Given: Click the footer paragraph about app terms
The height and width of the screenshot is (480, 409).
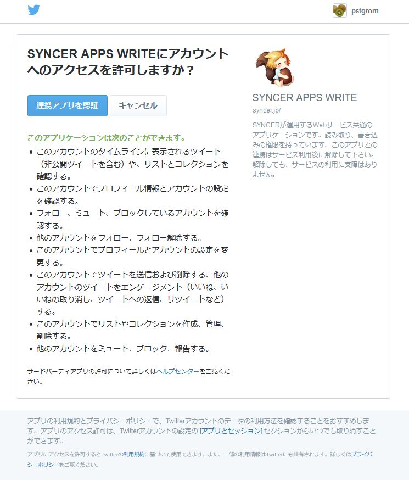Looking at the screenshot, I should point(201,431).
